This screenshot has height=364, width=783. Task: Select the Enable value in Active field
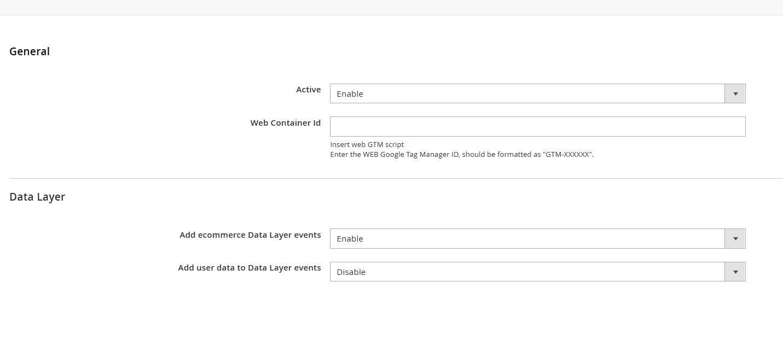coord(350,94)
